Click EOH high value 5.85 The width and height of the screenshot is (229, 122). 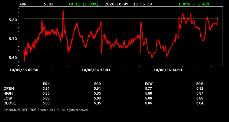(46, 93)
